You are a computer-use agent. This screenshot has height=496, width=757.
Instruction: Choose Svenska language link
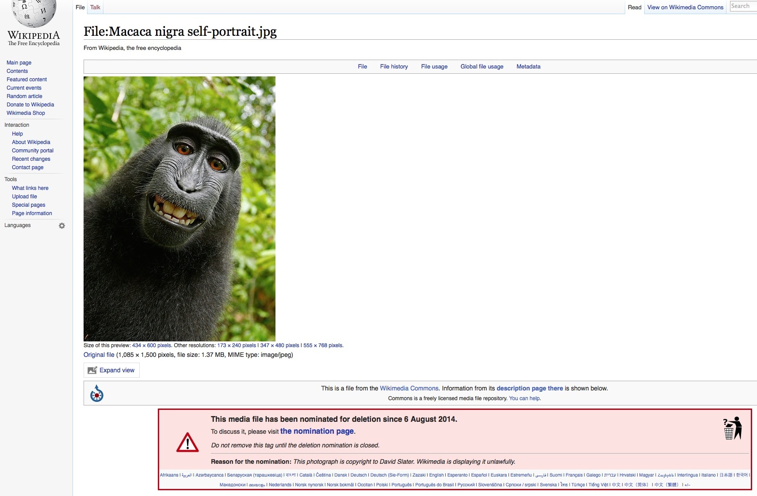click(x=548, y=485)
